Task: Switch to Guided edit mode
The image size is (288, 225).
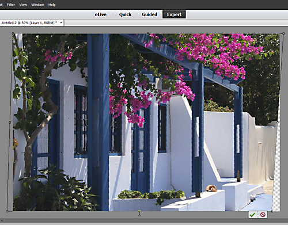Action: (150, 14)
